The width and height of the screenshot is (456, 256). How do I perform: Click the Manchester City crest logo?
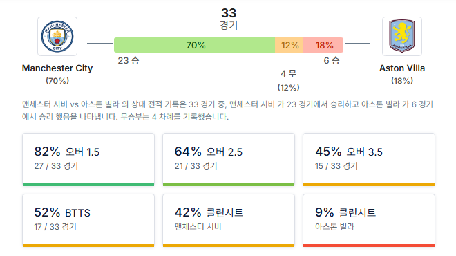point(57,37)
